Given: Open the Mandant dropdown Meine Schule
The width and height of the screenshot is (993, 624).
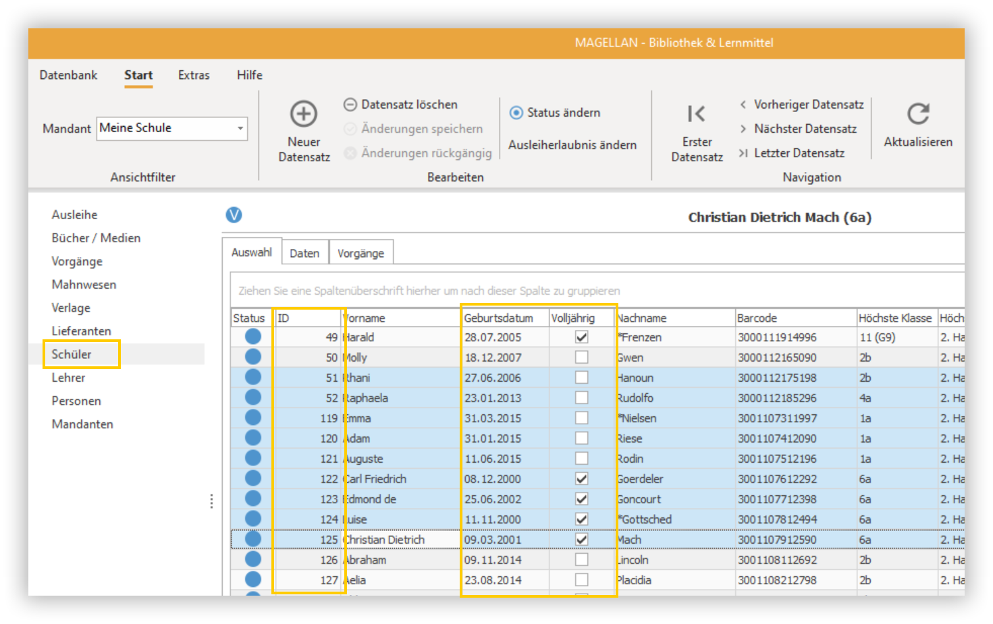Looking at the screenshot, I should coord(172,128).
